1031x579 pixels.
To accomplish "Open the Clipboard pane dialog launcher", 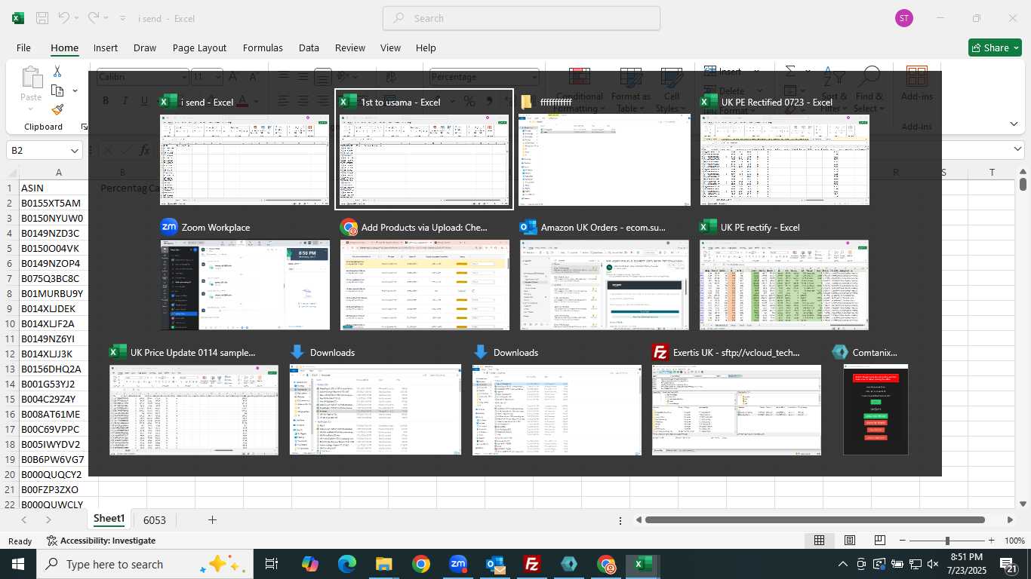I will (84, 127).
